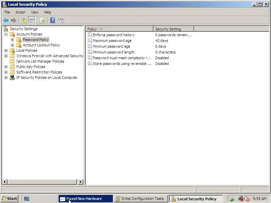Select the '0 characters' setting value
Image resolution: width=271 pixels, height=203 pixels.
tap(165, 52)
